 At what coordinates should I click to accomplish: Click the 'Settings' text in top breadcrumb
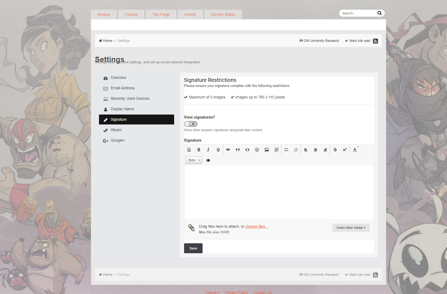123,41
